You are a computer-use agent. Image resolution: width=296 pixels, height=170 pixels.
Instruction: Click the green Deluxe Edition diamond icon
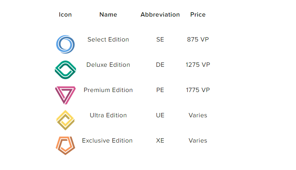pos(65,70)
